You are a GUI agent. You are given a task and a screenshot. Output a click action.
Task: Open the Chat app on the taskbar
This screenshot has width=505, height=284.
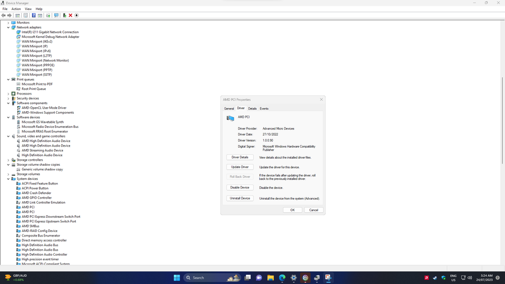pyautogui.click(x=259, y=277)
